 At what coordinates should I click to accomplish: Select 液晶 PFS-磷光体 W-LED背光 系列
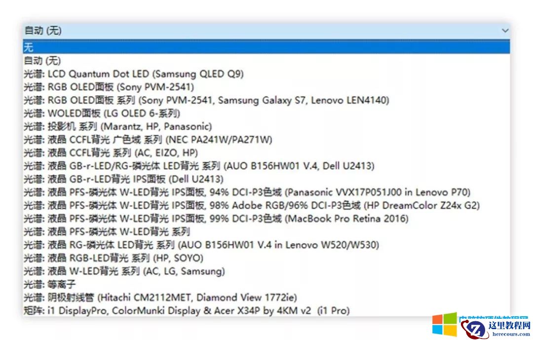[266, 231]
